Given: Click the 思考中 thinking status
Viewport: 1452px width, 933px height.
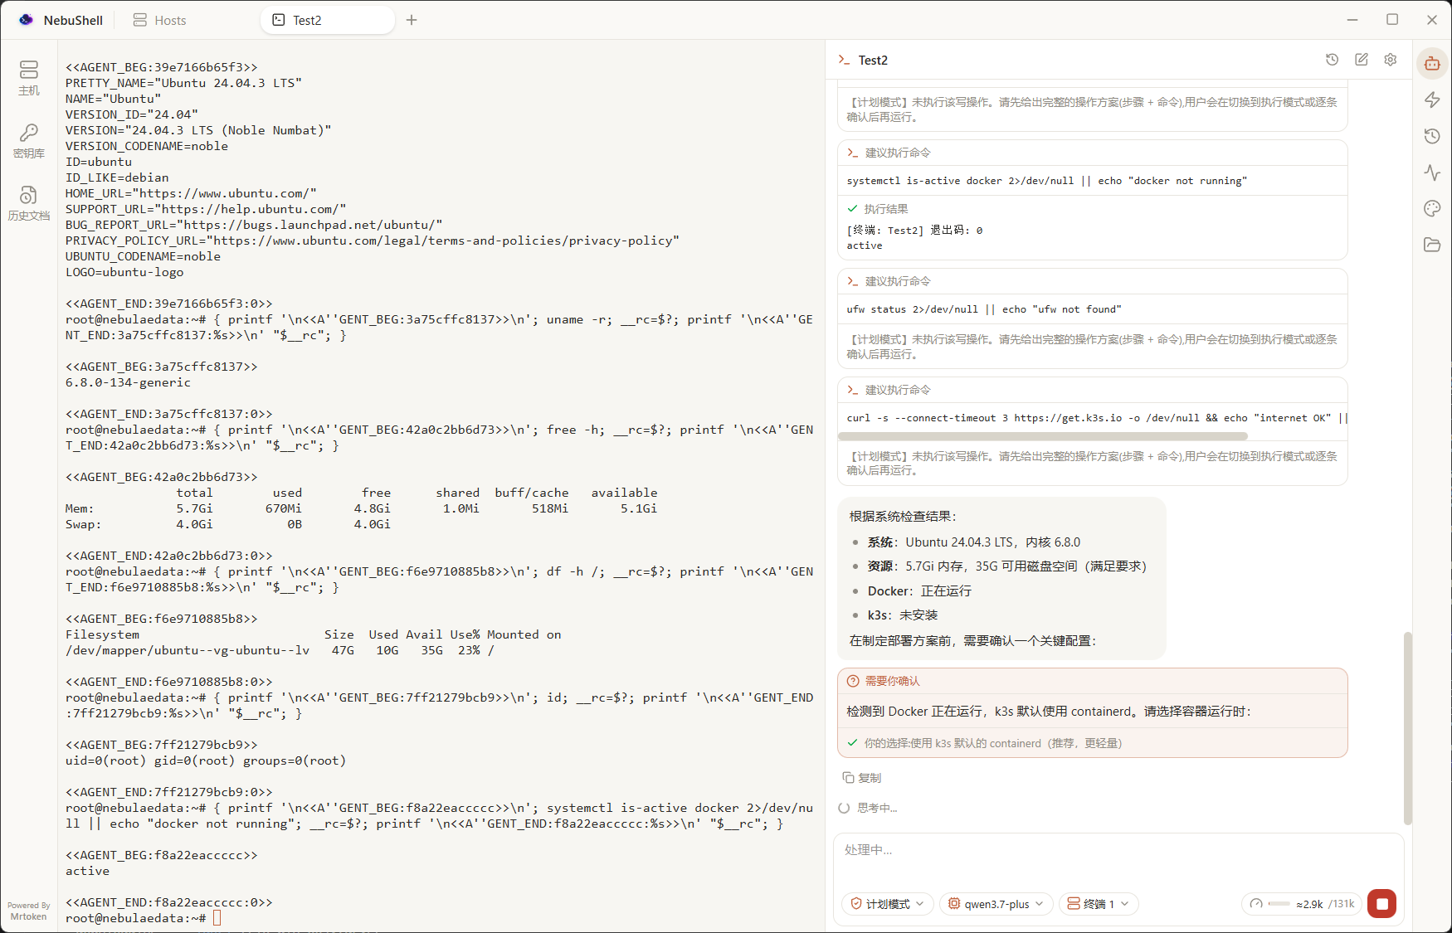Looking at the screenshot, I should (868, 808).
